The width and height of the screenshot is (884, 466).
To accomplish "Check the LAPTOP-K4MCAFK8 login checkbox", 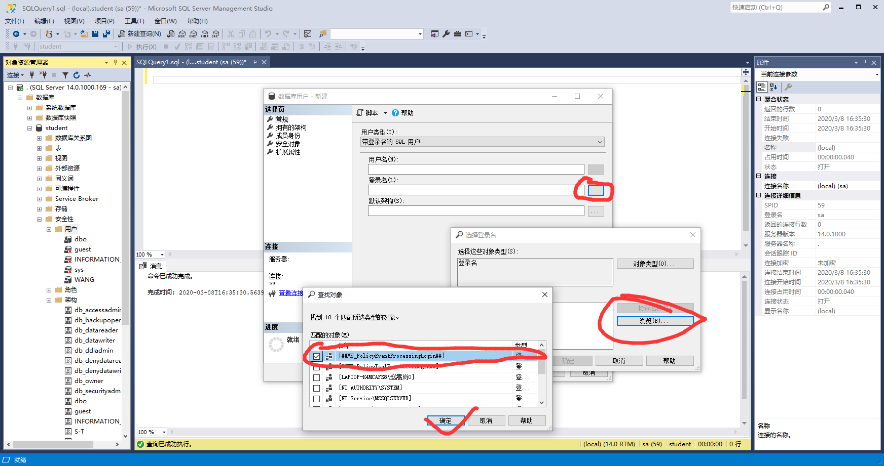I will pos(316,377).
